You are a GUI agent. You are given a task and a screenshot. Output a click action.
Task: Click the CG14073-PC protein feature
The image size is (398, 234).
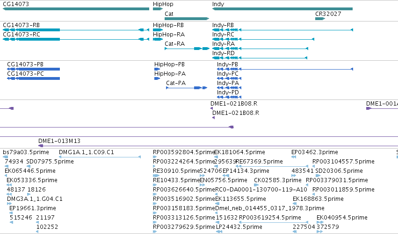(x=34, y=78)
